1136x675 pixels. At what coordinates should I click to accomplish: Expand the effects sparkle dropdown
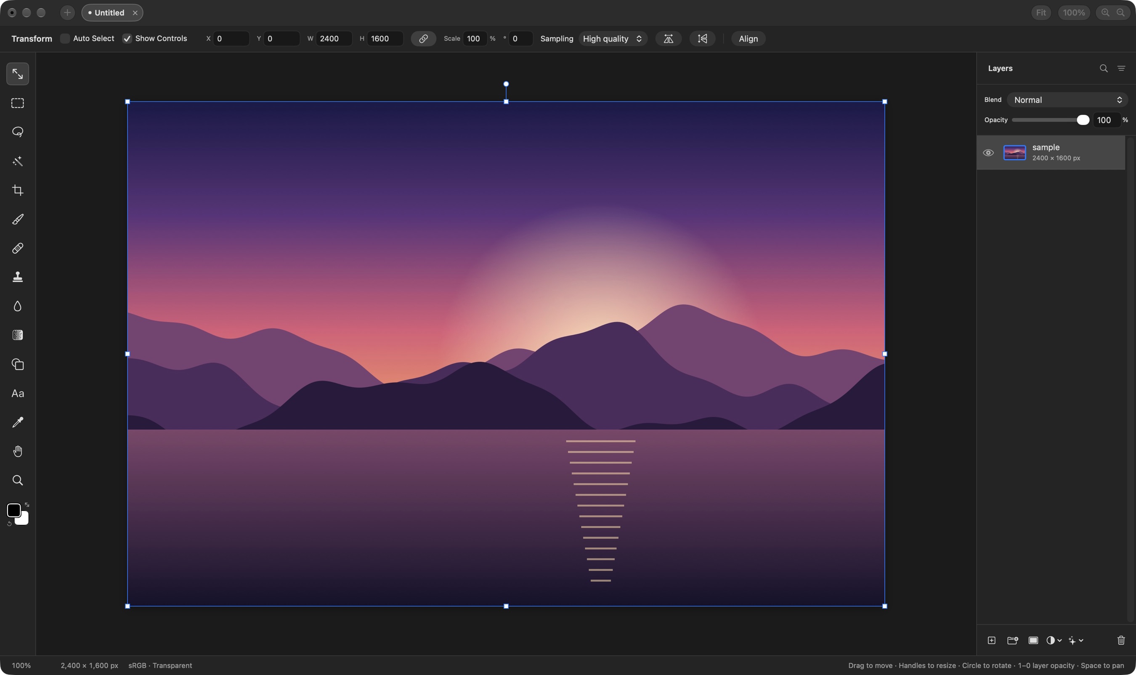coord(1076,641)
